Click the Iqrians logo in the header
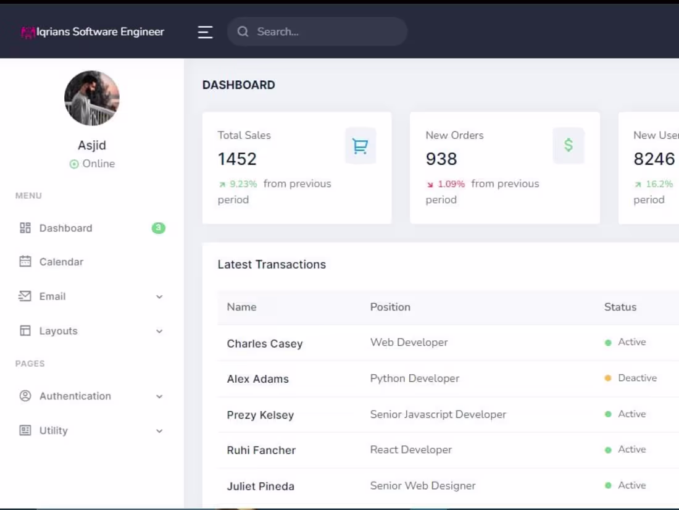The height and width of the screenshot is (510, 679). (29, 31)
